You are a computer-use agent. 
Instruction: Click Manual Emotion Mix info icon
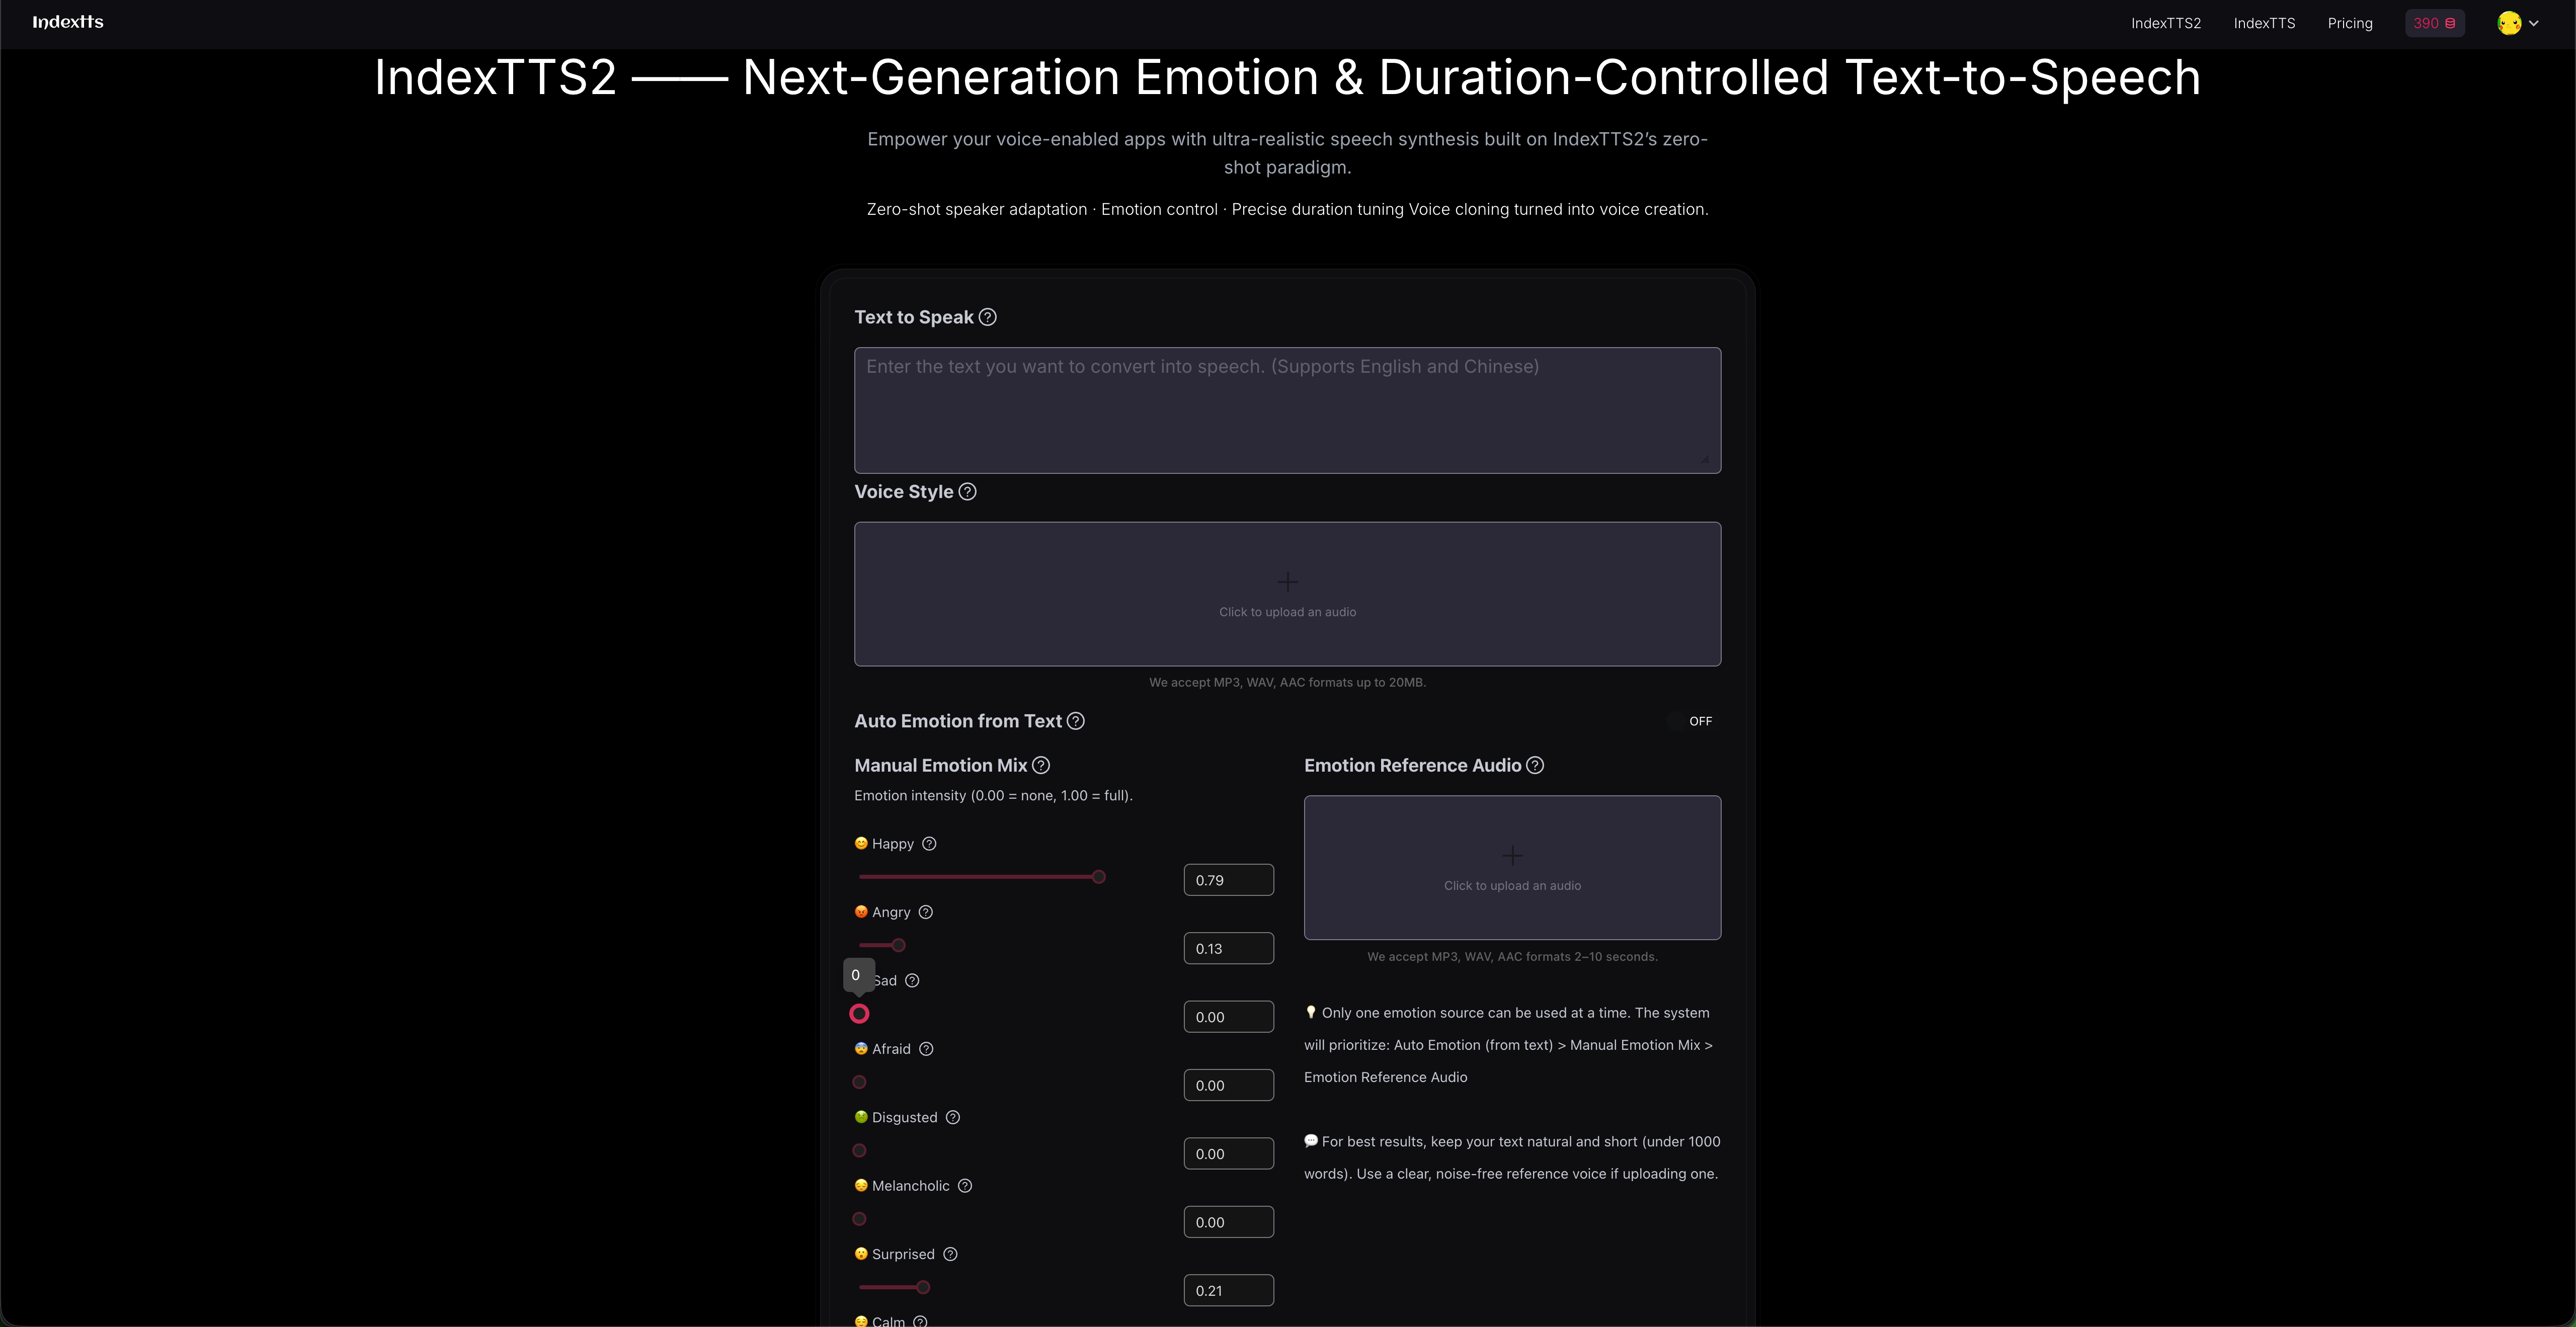[1040, 765]
